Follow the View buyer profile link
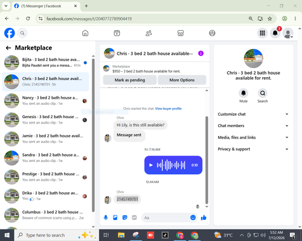Viewport: 302px width, 241px height. [169, 108]
